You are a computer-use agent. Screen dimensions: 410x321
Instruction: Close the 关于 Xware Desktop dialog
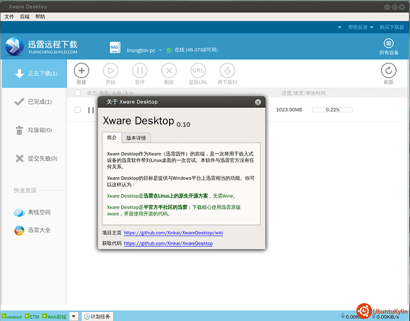258,102
